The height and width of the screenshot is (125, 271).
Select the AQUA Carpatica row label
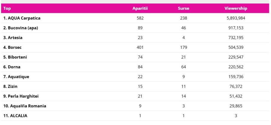click(x=22, y=18)
